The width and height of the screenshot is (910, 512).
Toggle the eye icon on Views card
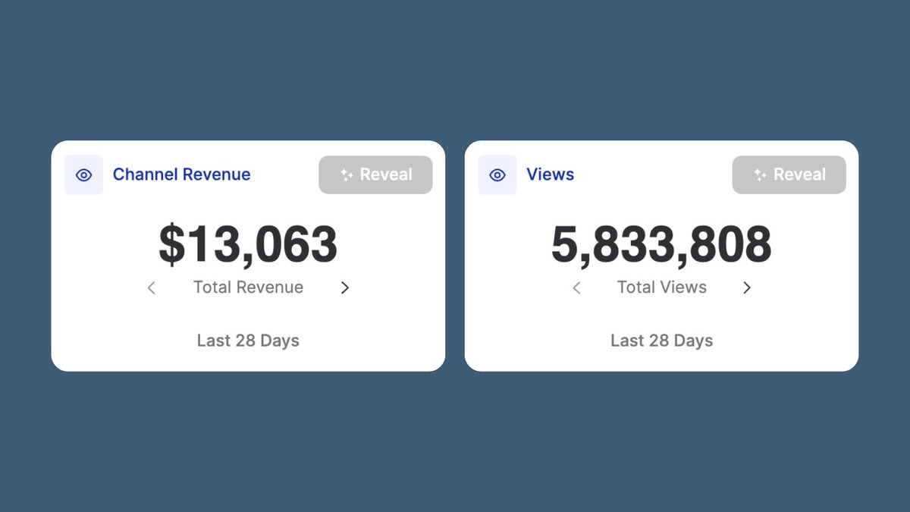click(x=497, y=175)
